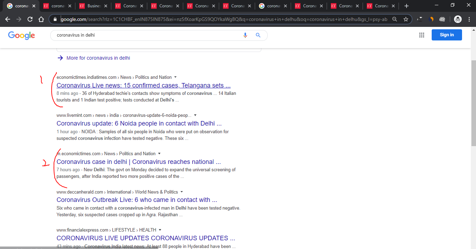Open 'Coronavirus Outbreak Live' Deccan Herald result
Viewport: 476px width, 249px height.
point(137,200)
